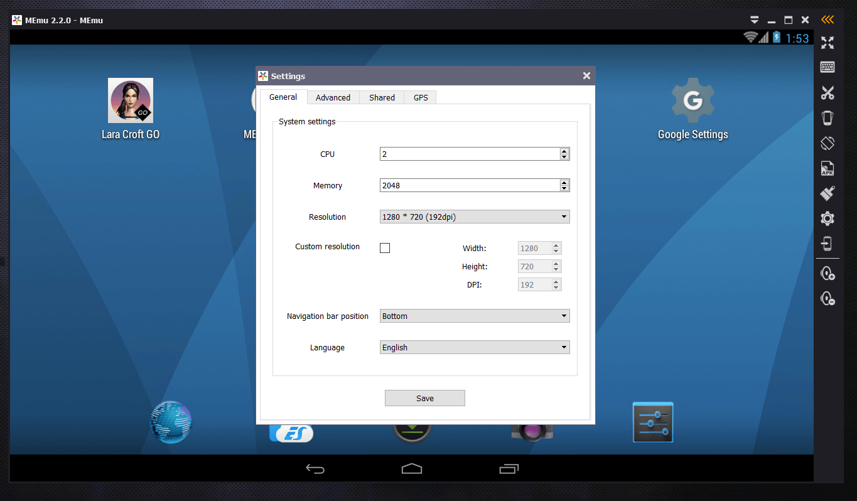The height and width of the screenshot is (501, 857).
Task: Switch to the Advanced tab
Action: point(333,97)
